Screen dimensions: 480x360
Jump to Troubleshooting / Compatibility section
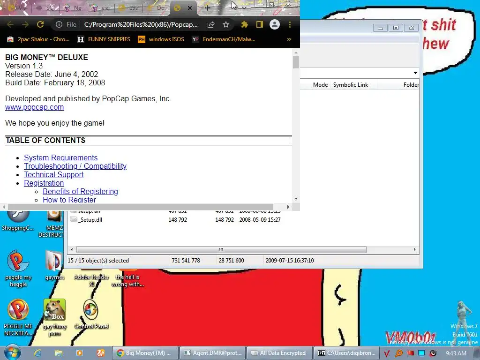point(75,166)
